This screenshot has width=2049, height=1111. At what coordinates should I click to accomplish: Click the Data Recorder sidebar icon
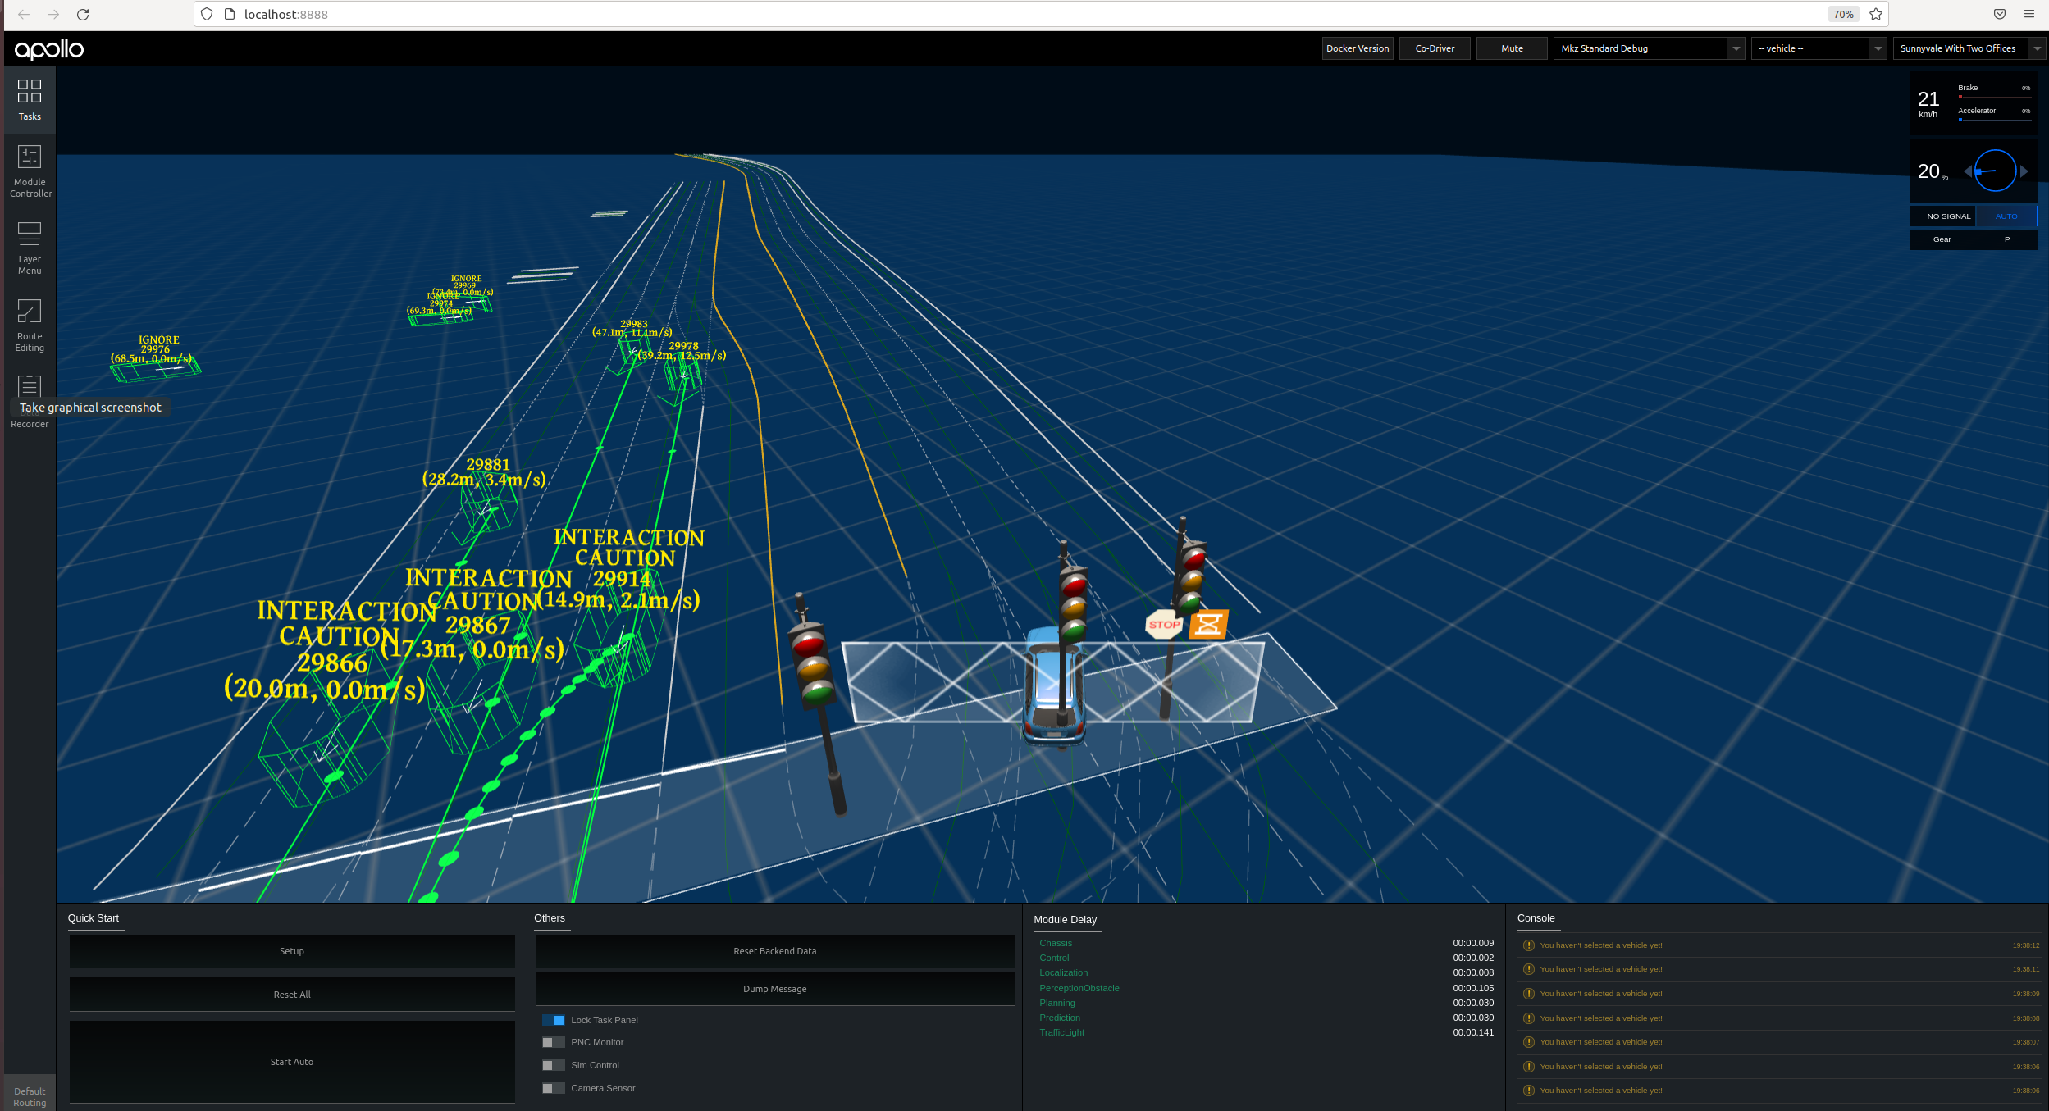[30, 387]
